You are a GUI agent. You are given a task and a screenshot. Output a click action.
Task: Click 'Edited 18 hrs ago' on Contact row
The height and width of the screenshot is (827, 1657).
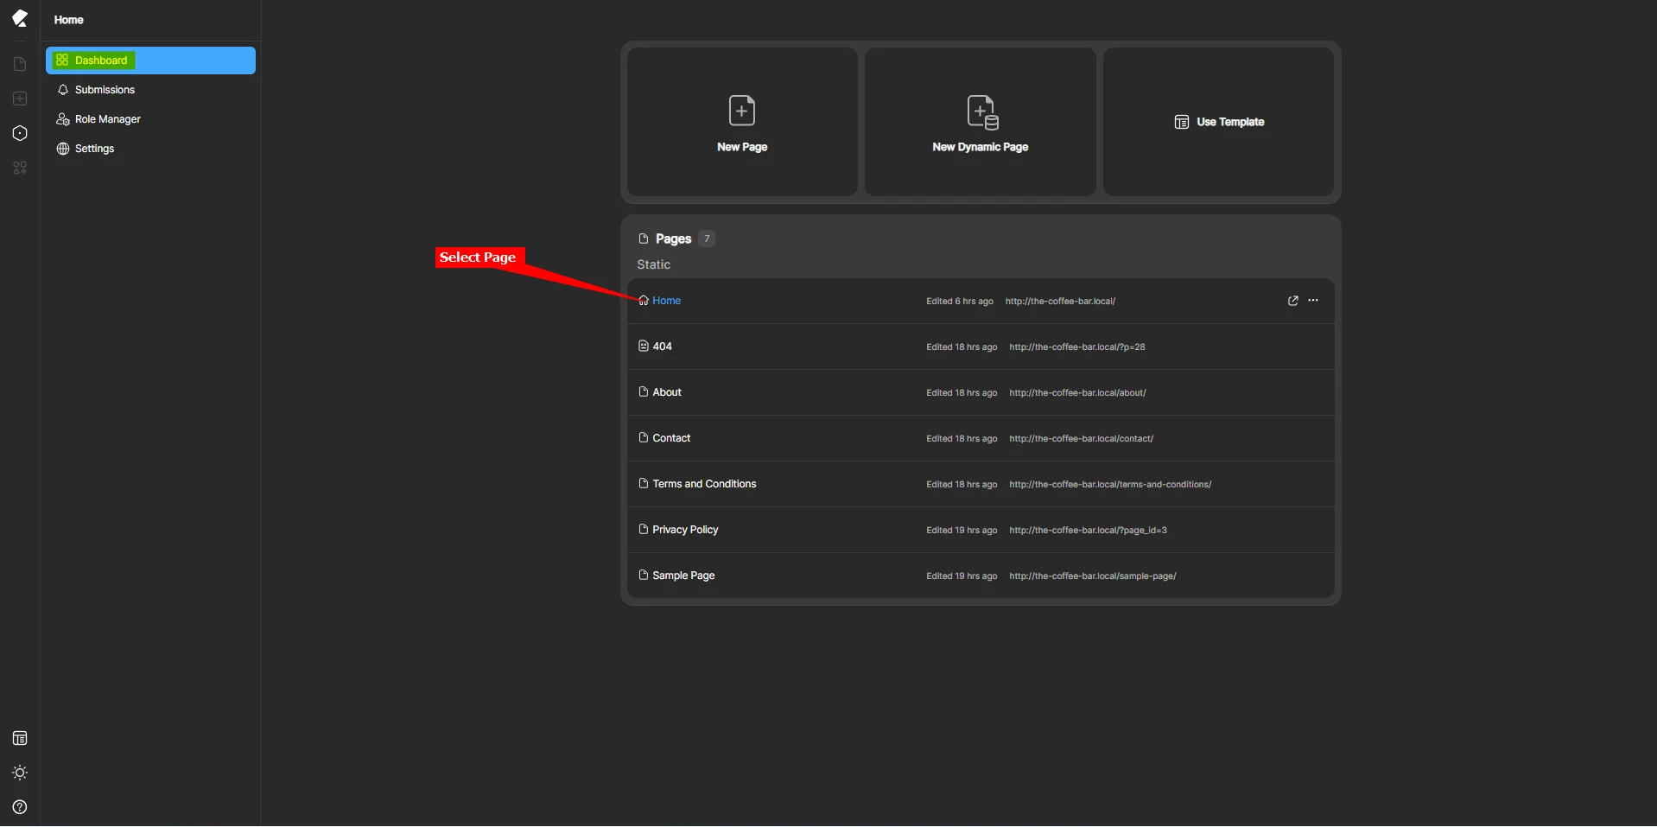[x=962, y=439]
